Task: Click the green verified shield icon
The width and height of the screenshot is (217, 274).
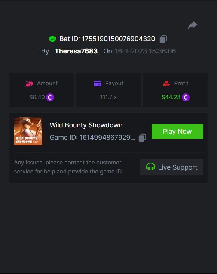Action: click(x=52, y=39)
